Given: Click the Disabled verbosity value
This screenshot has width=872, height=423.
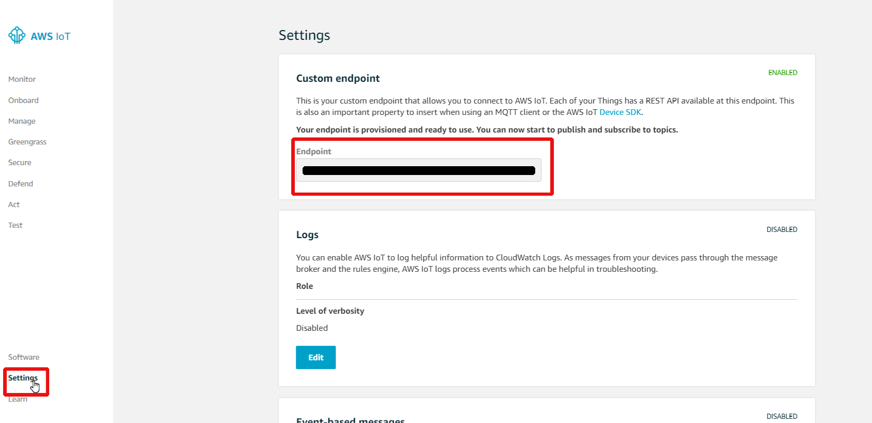Looking at the screenshot, I should click(x=312, y=328).
